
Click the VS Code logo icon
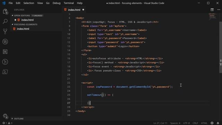4,3
